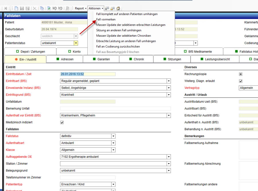Click the skip-to-last record arrow icon
258x191 pixels.
coord(6,9)
